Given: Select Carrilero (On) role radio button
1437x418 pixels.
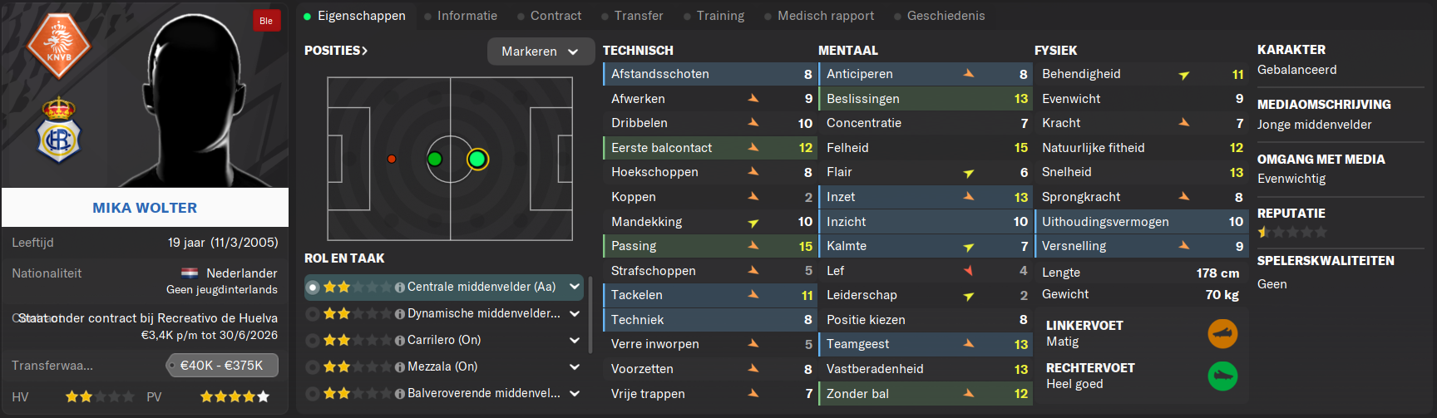Looking at the screenshot, I should pyautogui.click(x=313, y=341).
